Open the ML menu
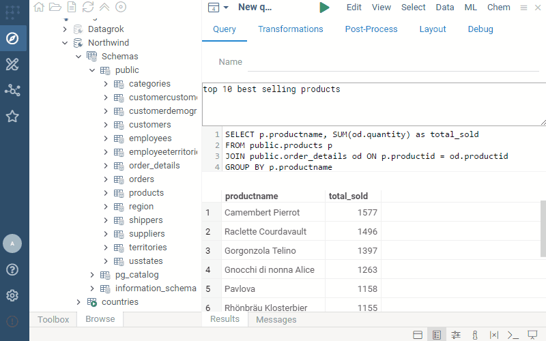Viewport: 546px width, 341px height. click(x=470, y=8)
